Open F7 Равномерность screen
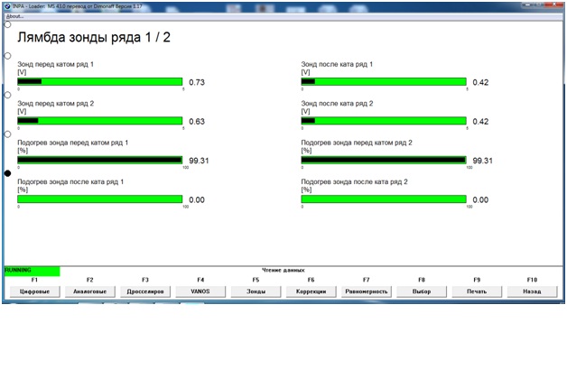567x388 pixels. [367, 291]
